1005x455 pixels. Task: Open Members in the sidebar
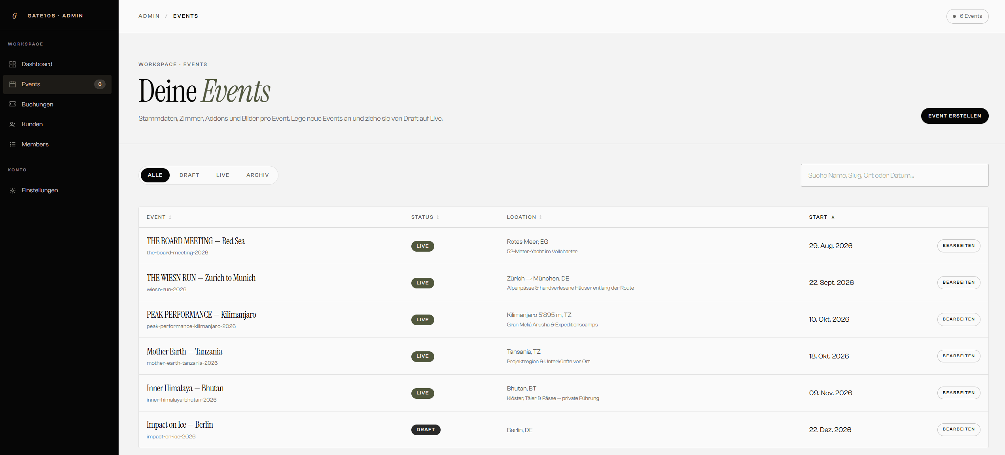pyautogui.click(x=57, y=144)
